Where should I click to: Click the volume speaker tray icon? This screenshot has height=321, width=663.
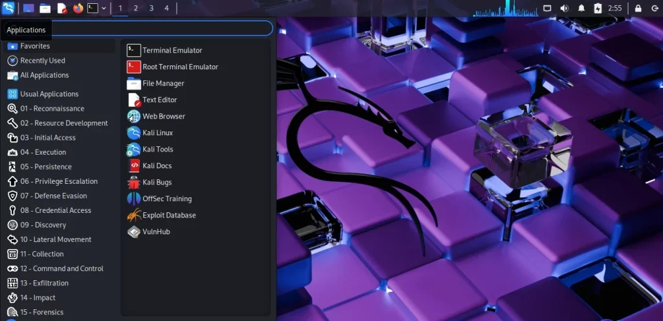564,8
